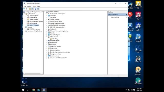Click the blue Help toolbar icon
This screenshot has width=164, height=92.
pos(36,9)
